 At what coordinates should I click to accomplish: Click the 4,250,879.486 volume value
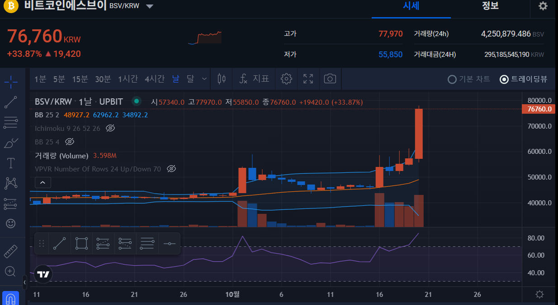(506, 34)
